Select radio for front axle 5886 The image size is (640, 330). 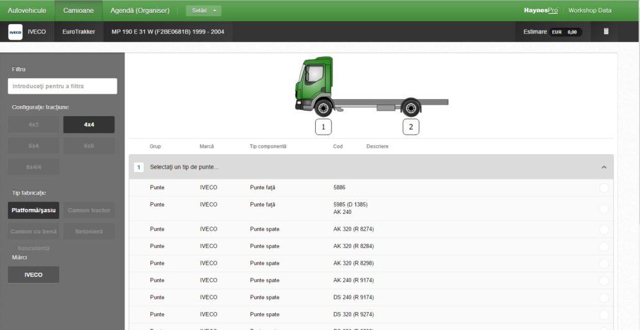coord(604,188)
